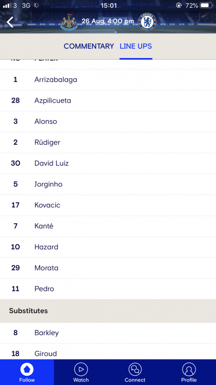Image resolution: width=216 pixels, height=385 pixels.
Task: Select the LINE UPS tab
Action: click(x=136, y=46)
